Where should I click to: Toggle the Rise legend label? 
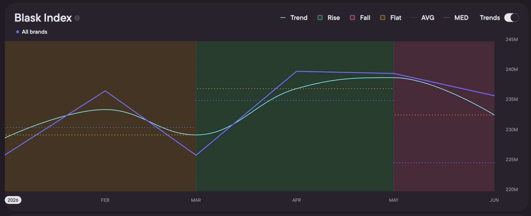click(x=334, y=18)
